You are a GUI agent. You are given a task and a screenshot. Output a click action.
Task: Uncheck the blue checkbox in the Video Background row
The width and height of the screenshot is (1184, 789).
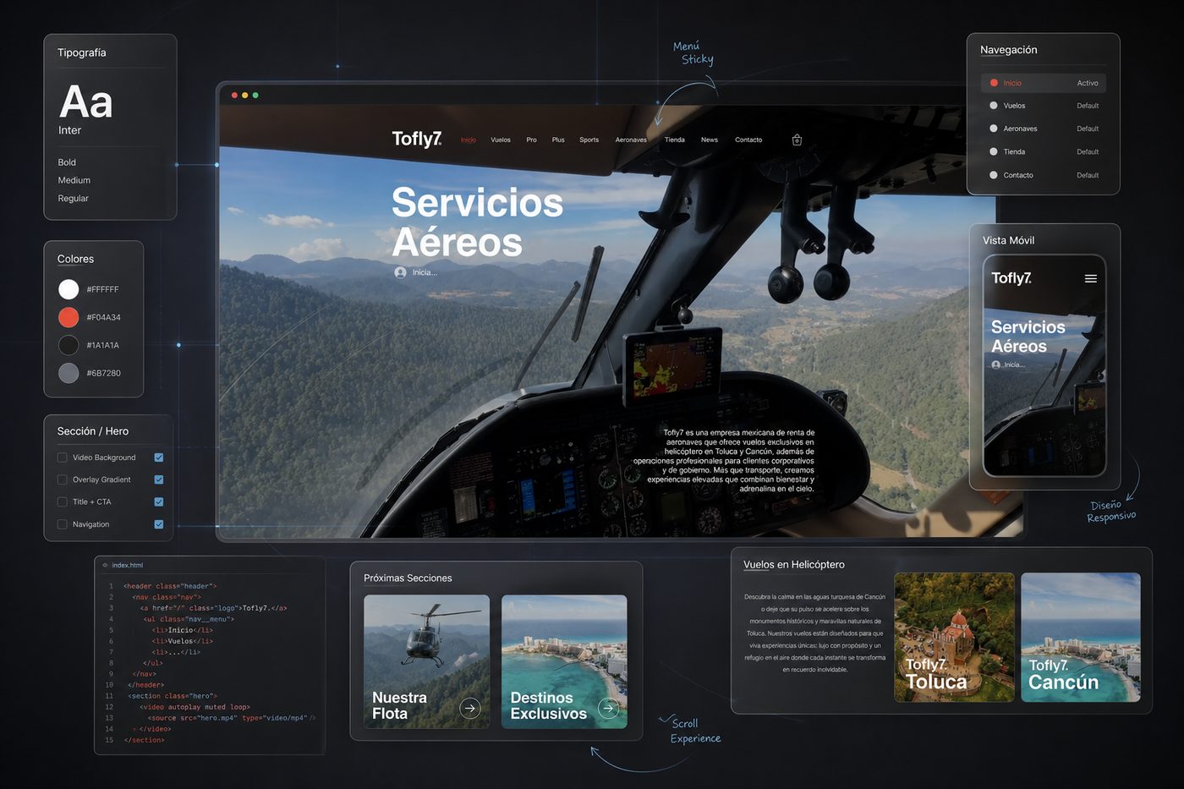tap(158, 458)
